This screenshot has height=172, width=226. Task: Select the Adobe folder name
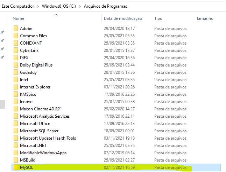coord(26,29)
